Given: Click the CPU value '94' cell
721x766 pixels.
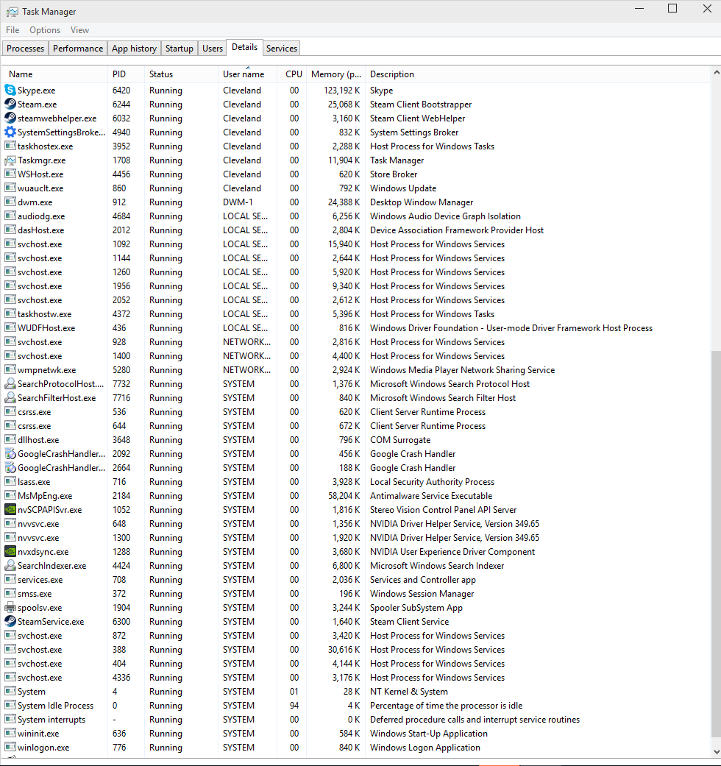Looking at the screenshot, I should 294,706.
